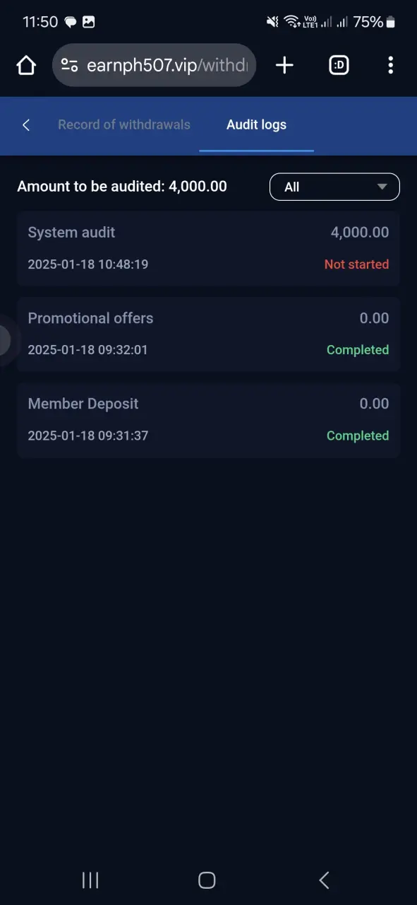
Task: Tap the Android back navigation arrow
Action: click(324, 880)
